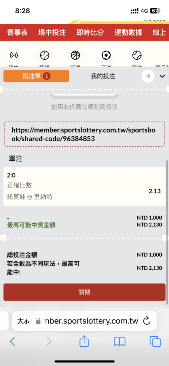
Task: Select the tennis ball sport icon
Action: [137, 55]
